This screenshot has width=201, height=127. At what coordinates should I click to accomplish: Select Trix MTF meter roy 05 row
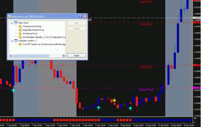click(x=44, y=44)
